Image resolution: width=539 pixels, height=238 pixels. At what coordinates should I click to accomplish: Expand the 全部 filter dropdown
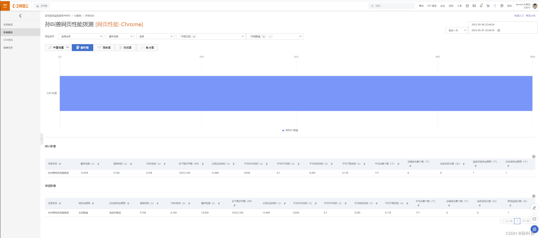click(x=155, y=36)
